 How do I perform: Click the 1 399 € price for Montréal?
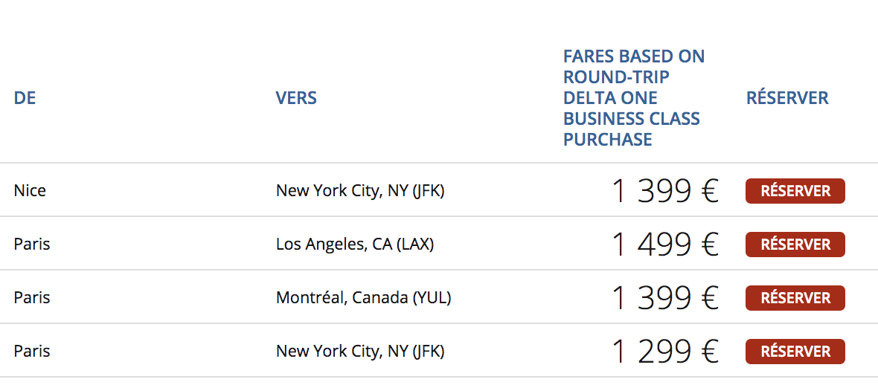pos(665,298)
